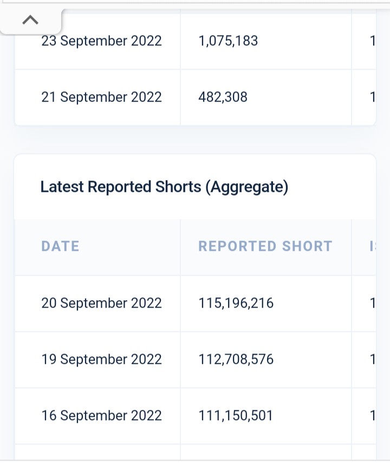Select the 23 September 2022 date cell
The width and height of the screenshot is (390, 471).
[97, 41]
